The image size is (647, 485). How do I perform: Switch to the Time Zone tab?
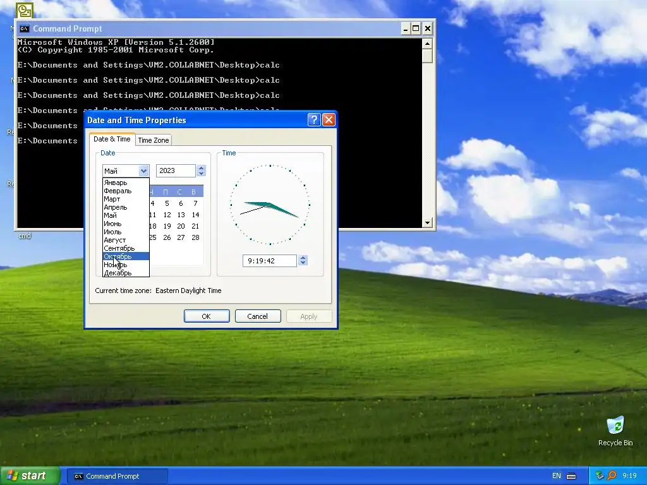pyautogui.click(x=154, y=140)
